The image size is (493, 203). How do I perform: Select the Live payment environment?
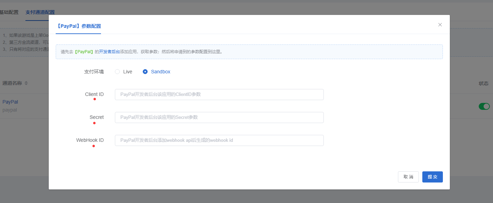pyautogui.click(x=118, y=72)
